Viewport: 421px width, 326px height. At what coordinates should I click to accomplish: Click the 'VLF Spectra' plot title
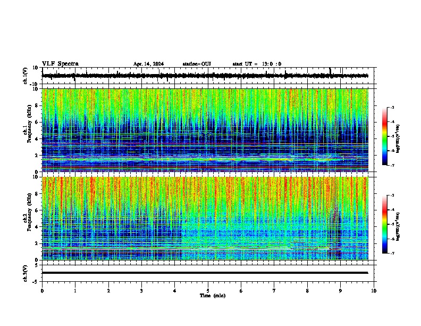pos(60,64)
